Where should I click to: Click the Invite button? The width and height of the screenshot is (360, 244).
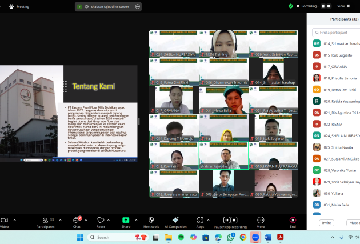[x=327, y=223]
